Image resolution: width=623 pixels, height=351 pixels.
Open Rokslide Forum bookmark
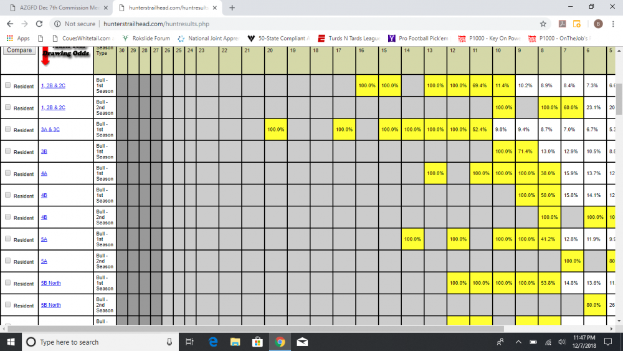(146, 38)
